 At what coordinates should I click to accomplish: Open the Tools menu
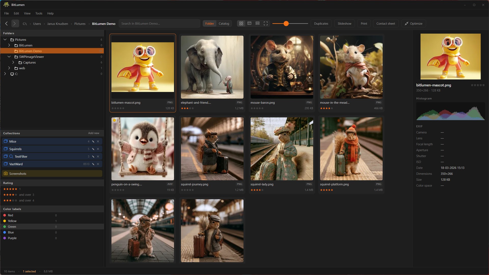39,13
